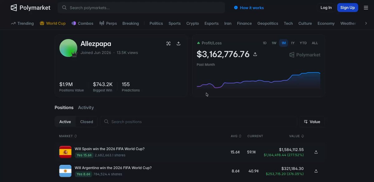
Task: Show Closed positions
Action: coord(87,122)
